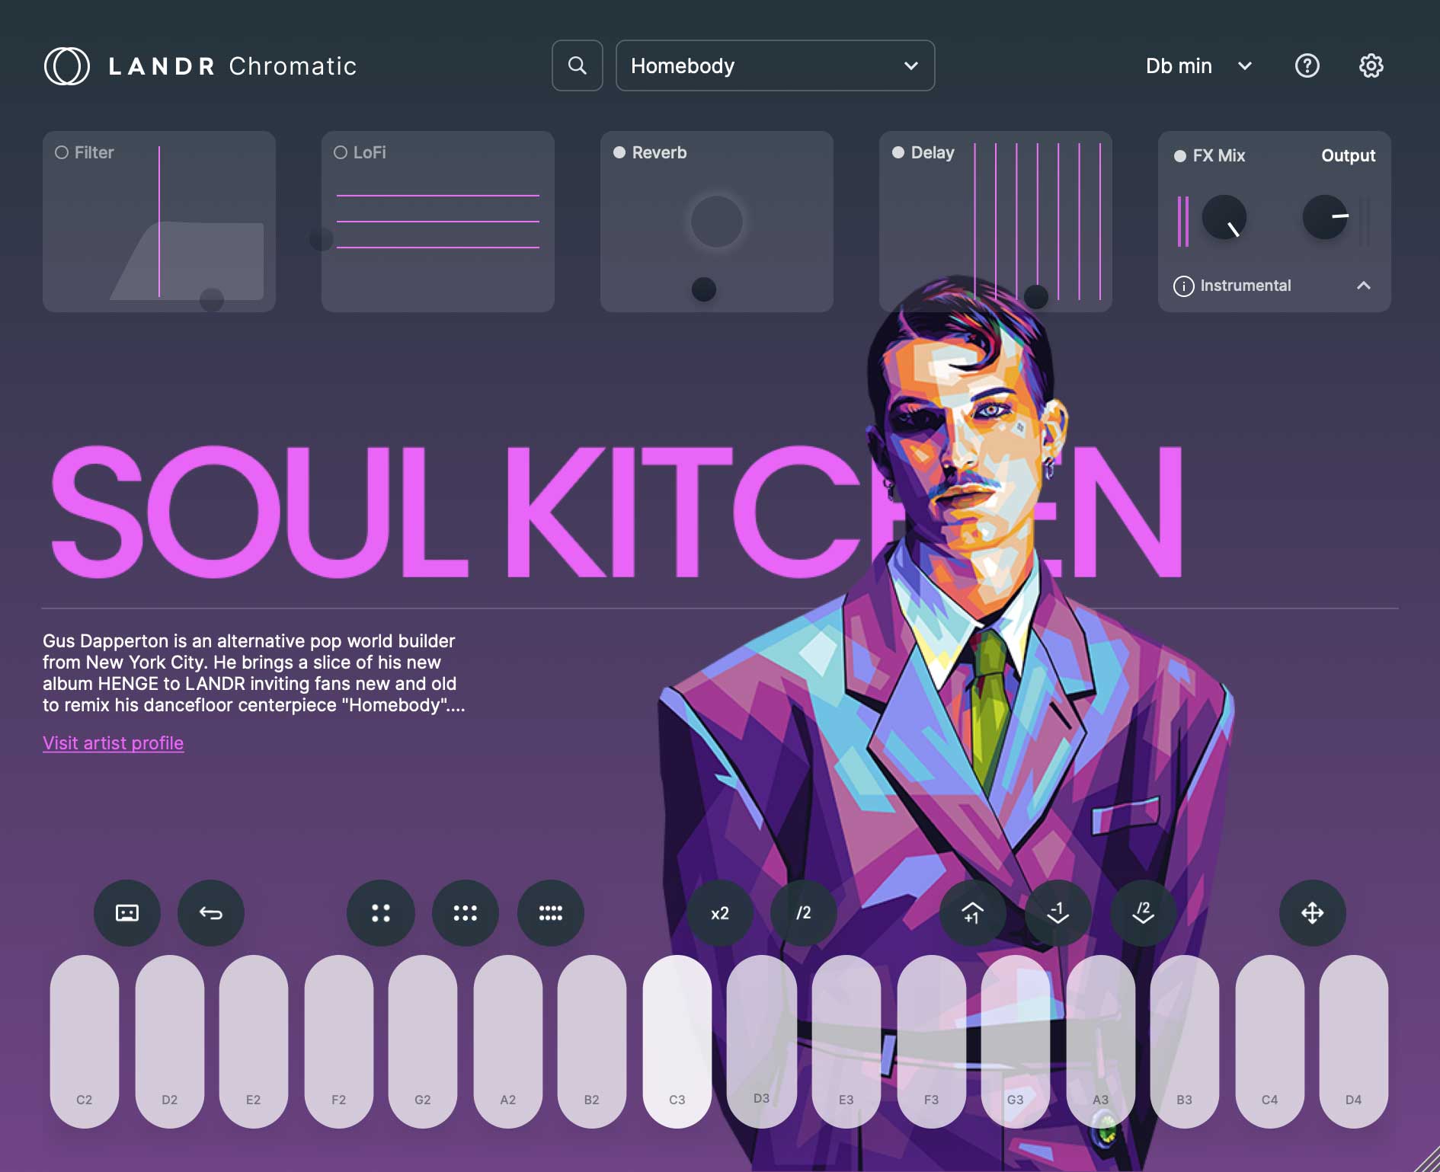Viewport: 1440px width, 1172px height.
Task: Click the Instrumental info icon
Action: coord(1183,286)
